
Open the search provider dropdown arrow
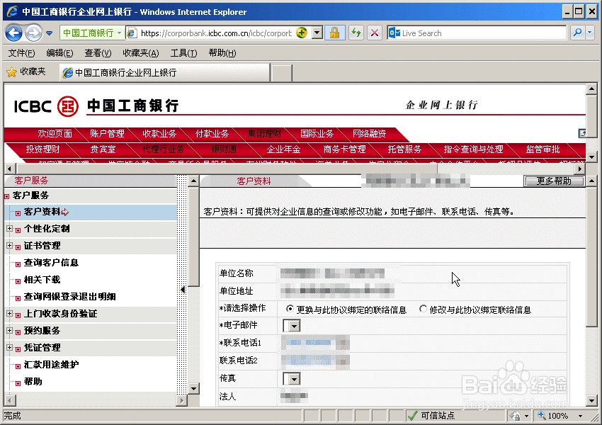[590, 33]
